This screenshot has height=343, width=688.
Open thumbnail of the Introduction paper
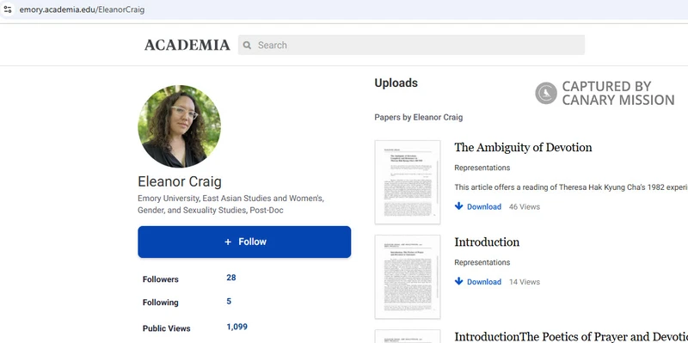click(x=408, y=277)
